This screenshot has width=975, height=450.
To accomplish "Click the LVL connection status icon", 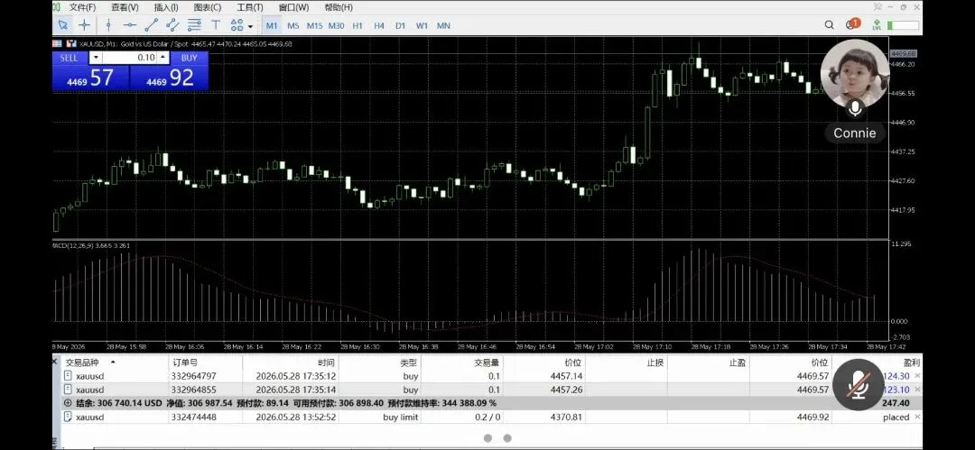I will pyautogui.click(x=877, y=25).
